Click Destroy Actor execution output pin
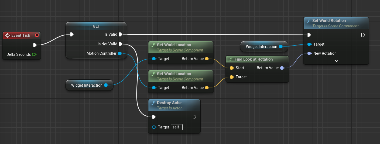The height and width of the screenshot is (144, 380). coord(194,117)
